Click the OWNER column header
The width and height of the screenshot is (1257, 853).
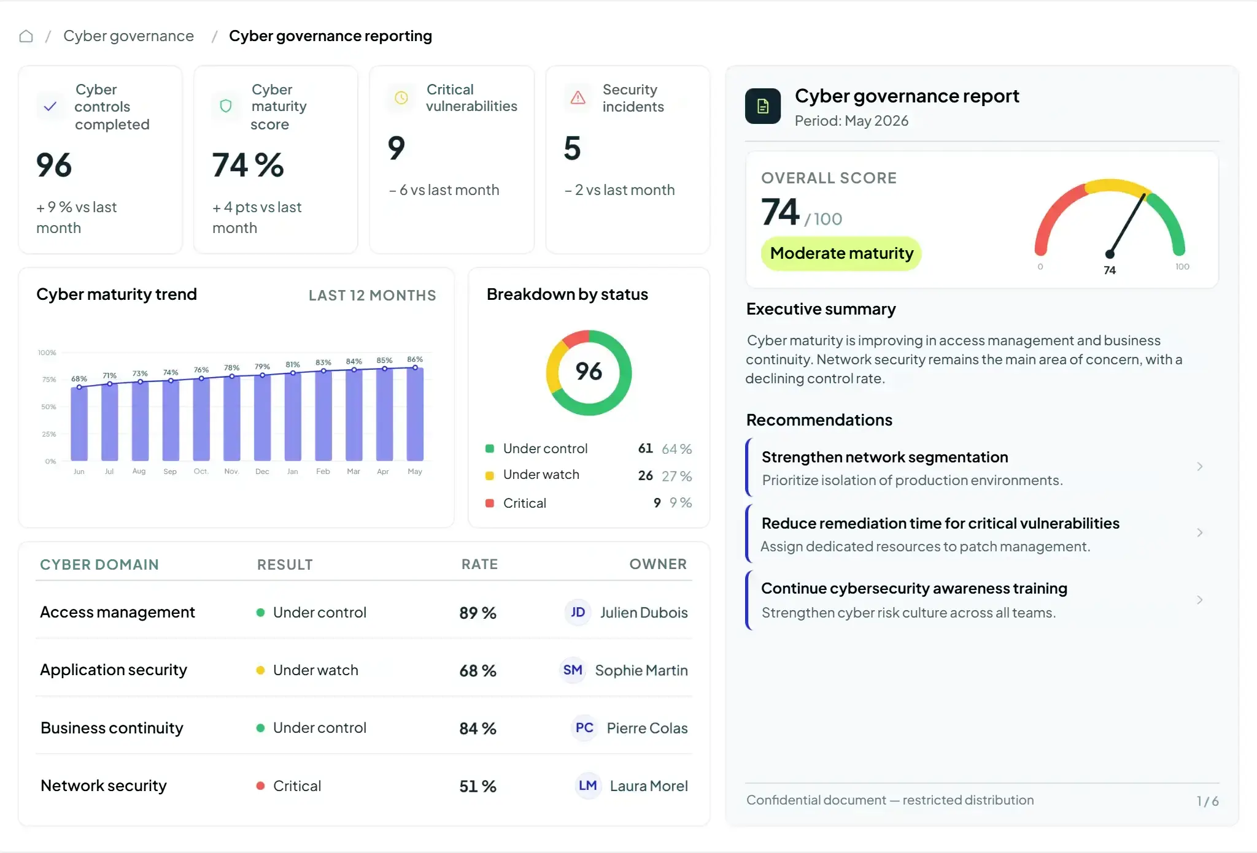pyautogui.click(x=658, y=564)
